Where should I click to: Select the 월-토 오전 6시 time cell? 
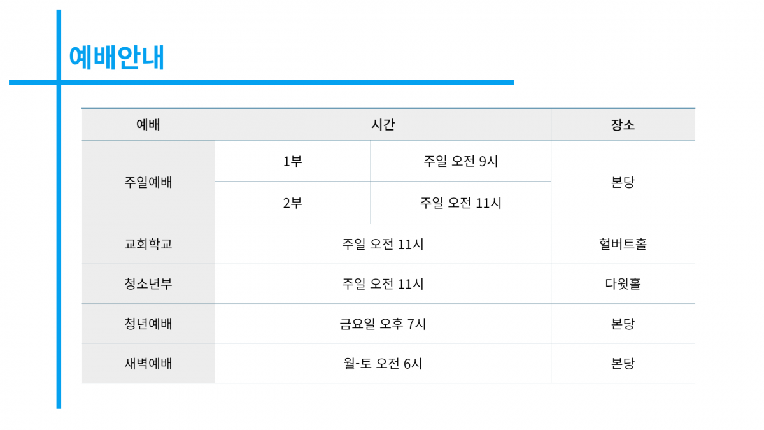pos(383,364)
